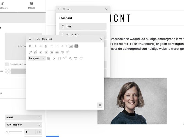The width and height of the screenshot is (184, 137).
Task: Open dynamic data icon in editor corner
Action: (100, 105)
